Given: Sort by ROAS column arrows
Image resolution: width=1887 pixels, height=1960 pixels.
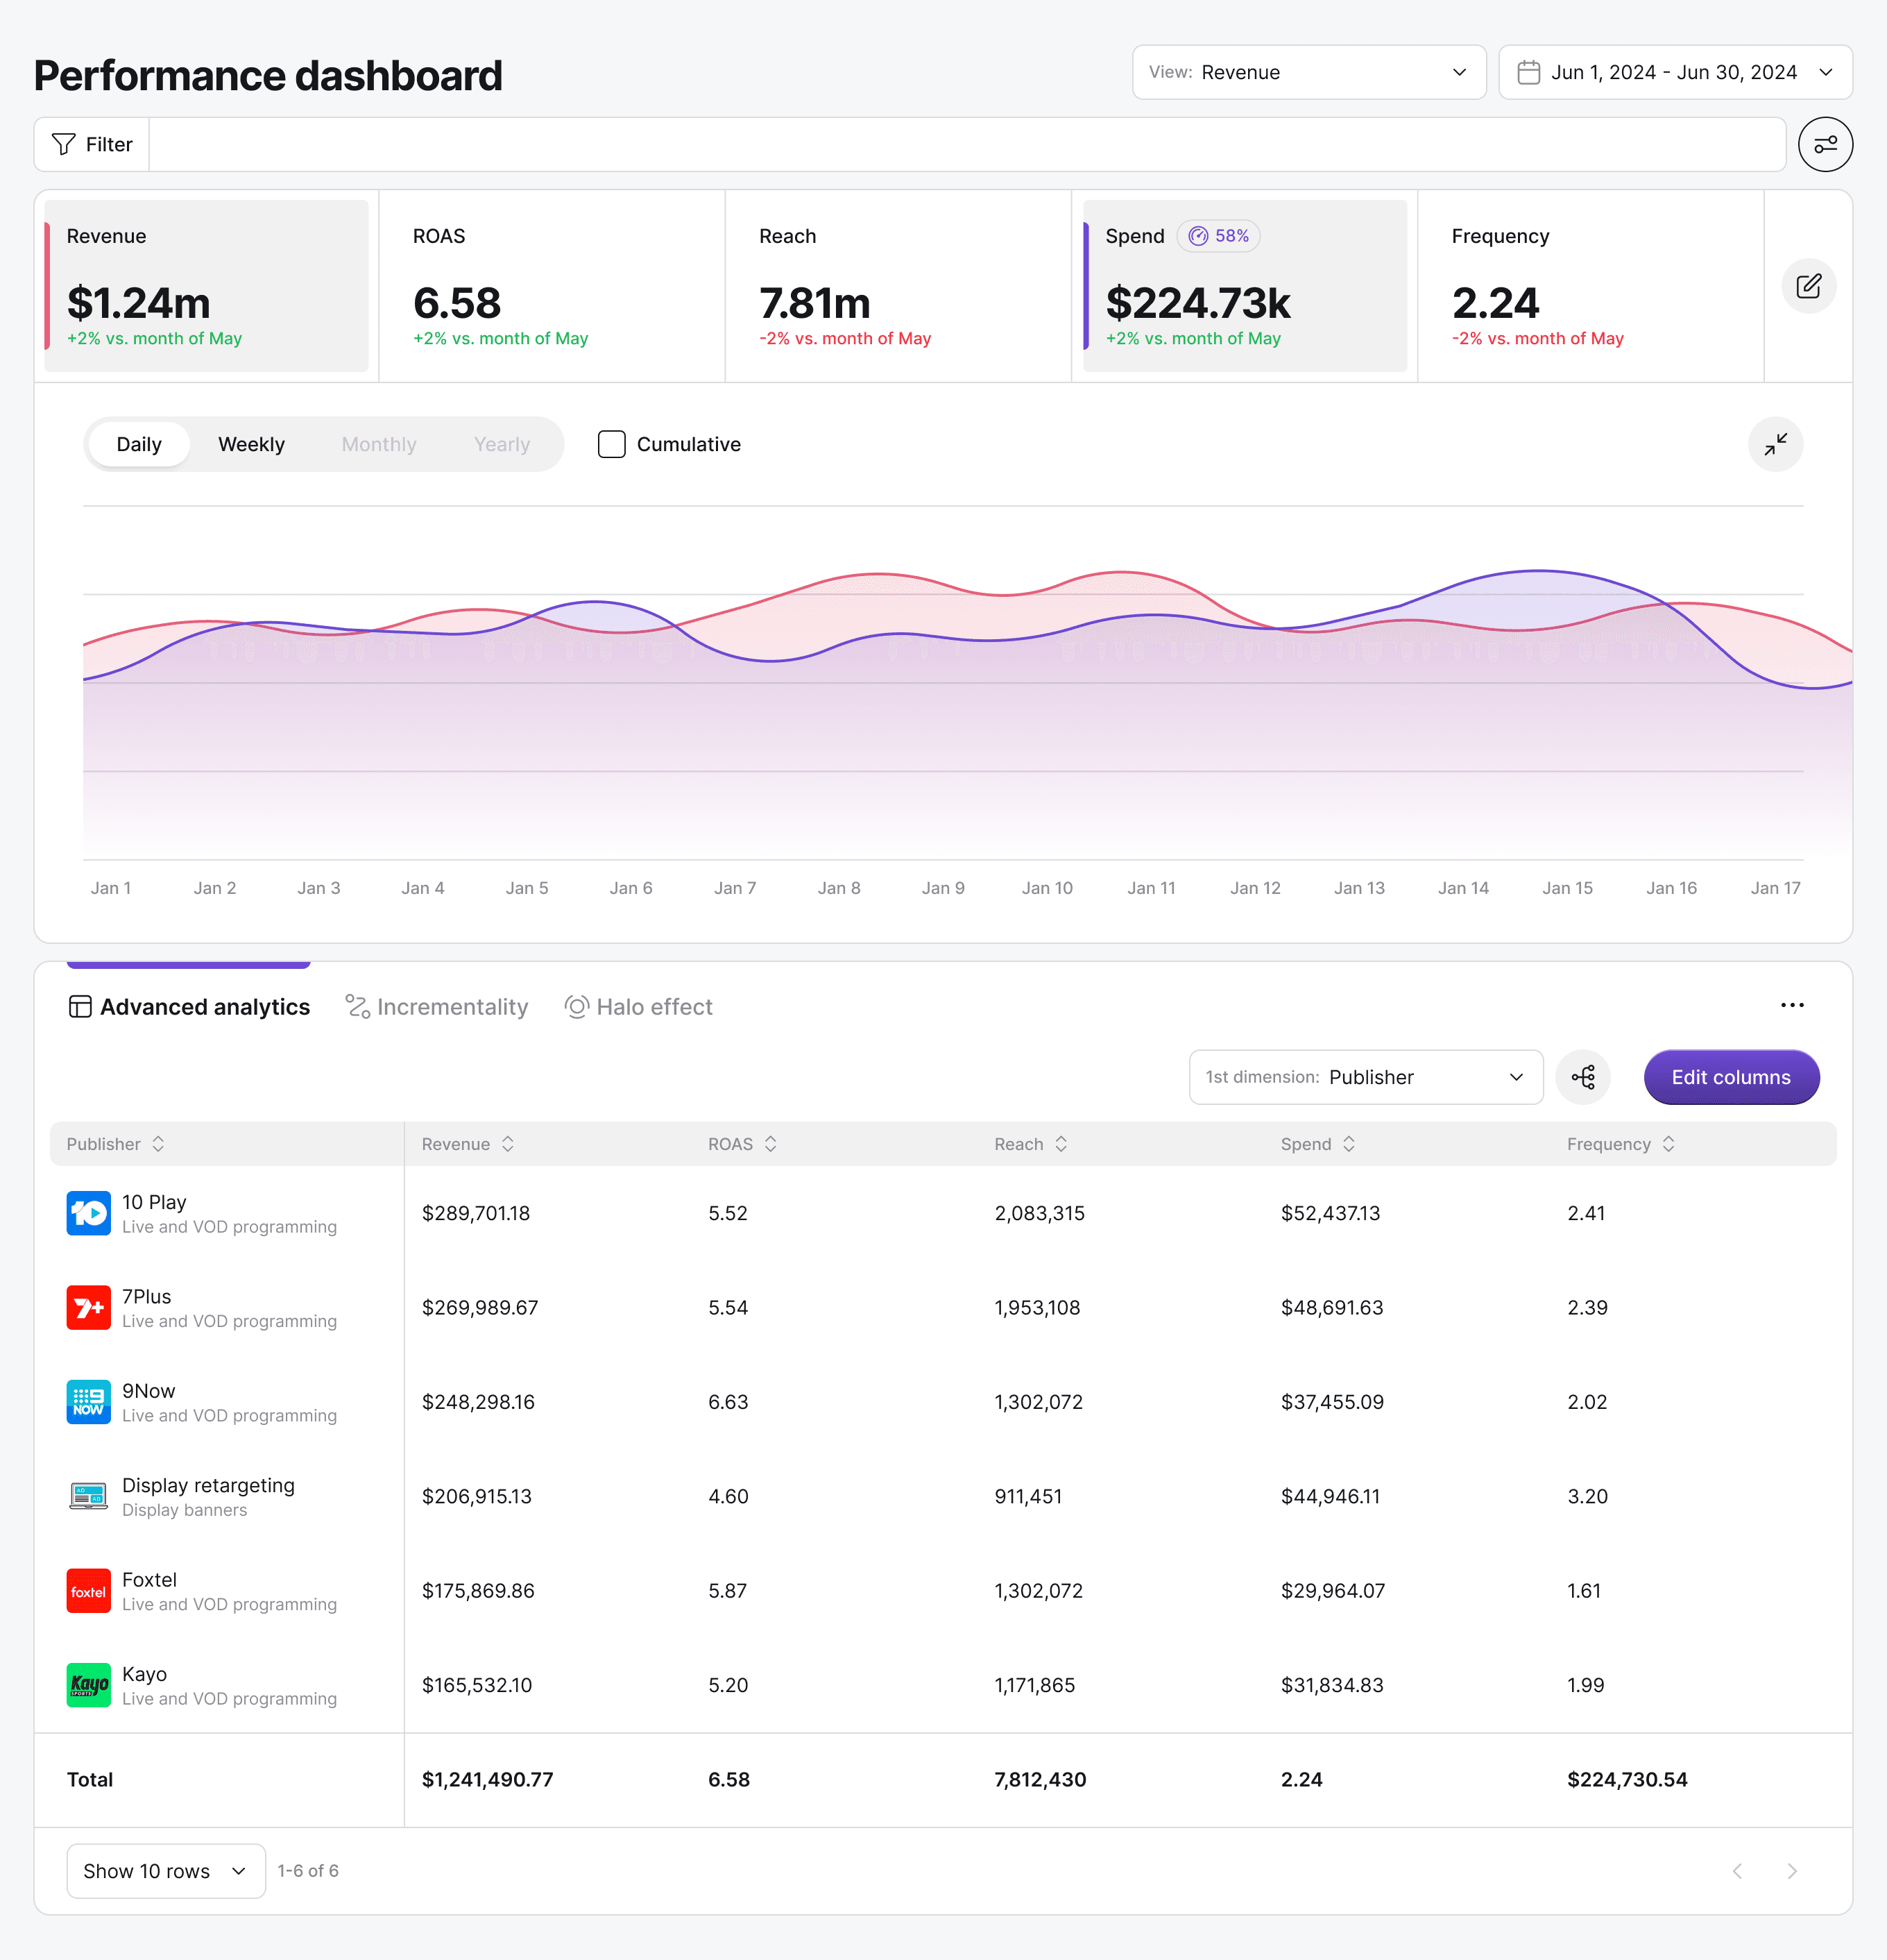Looking at the screenshot, I should 771,1144.
